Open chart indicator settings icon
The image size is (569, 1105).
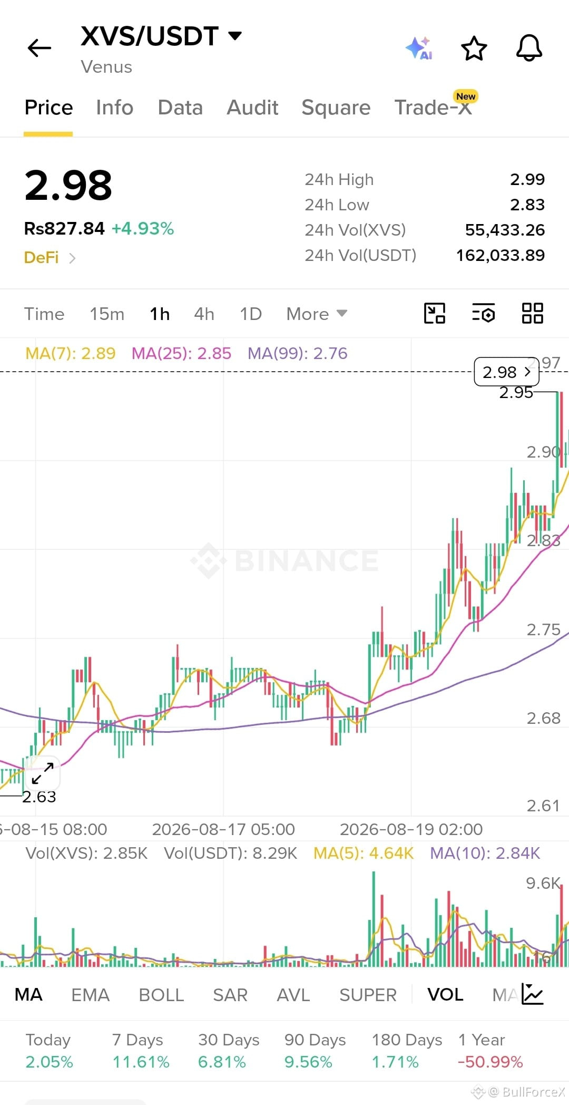click(483, 313)
